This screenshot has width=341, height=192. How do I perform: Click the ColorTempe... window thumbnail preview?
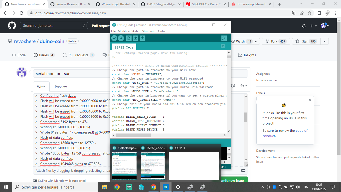pyautogui.click(x=124, y=166)
